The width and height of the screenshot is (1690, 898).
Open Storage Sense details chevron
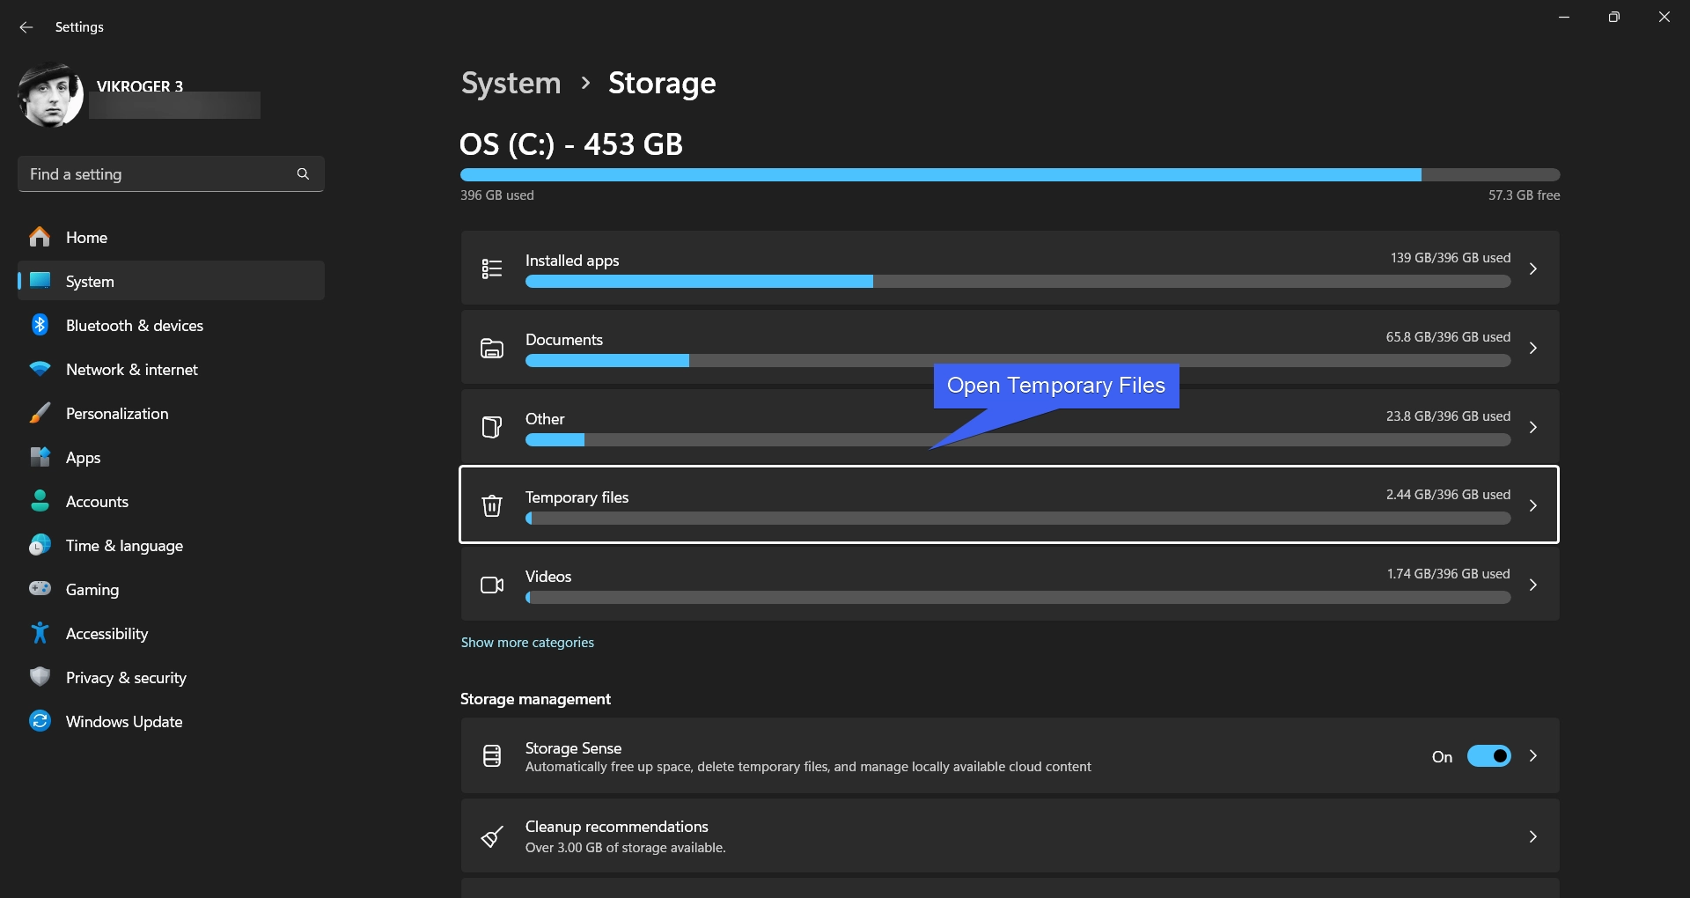1532,755
